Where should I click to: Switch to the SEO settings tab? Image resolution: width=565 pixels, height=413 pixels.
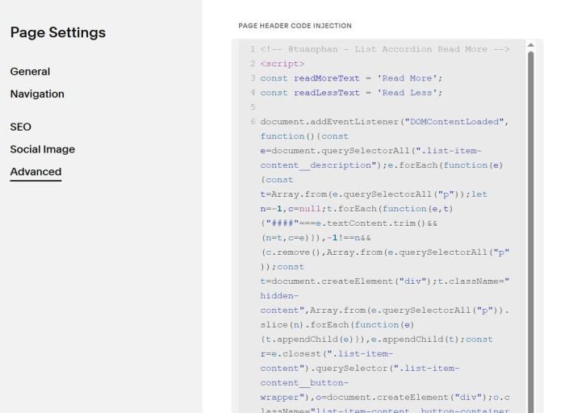tap(21, 127)
